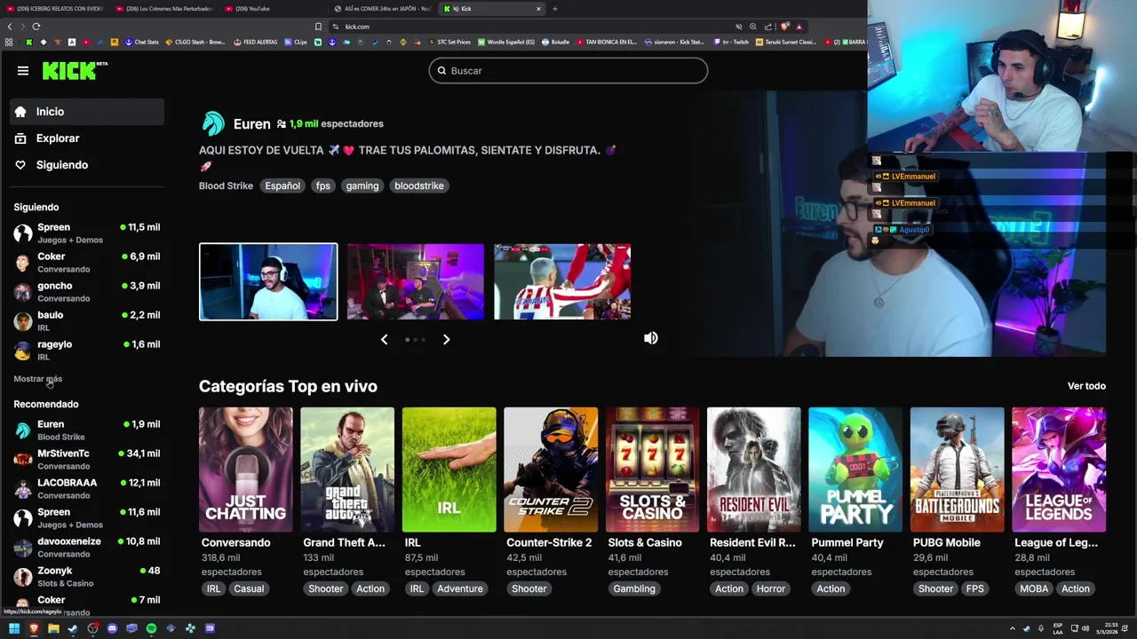Click Ver todo for top categories
1137x639 pixels.
pos(1086,386)
